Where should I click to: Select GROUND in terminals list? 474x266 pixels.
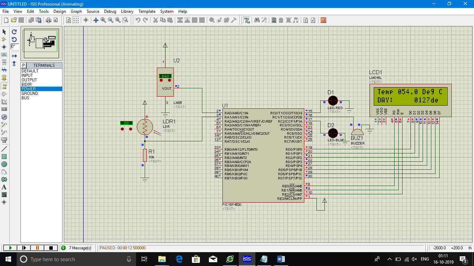coord(41,94)
